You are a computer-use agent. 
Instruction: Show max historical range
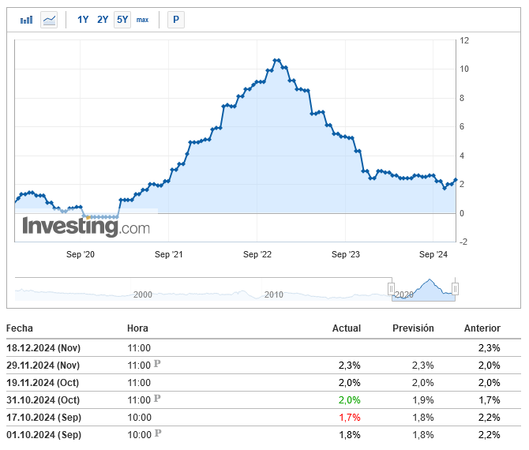[x=142, y=20]
